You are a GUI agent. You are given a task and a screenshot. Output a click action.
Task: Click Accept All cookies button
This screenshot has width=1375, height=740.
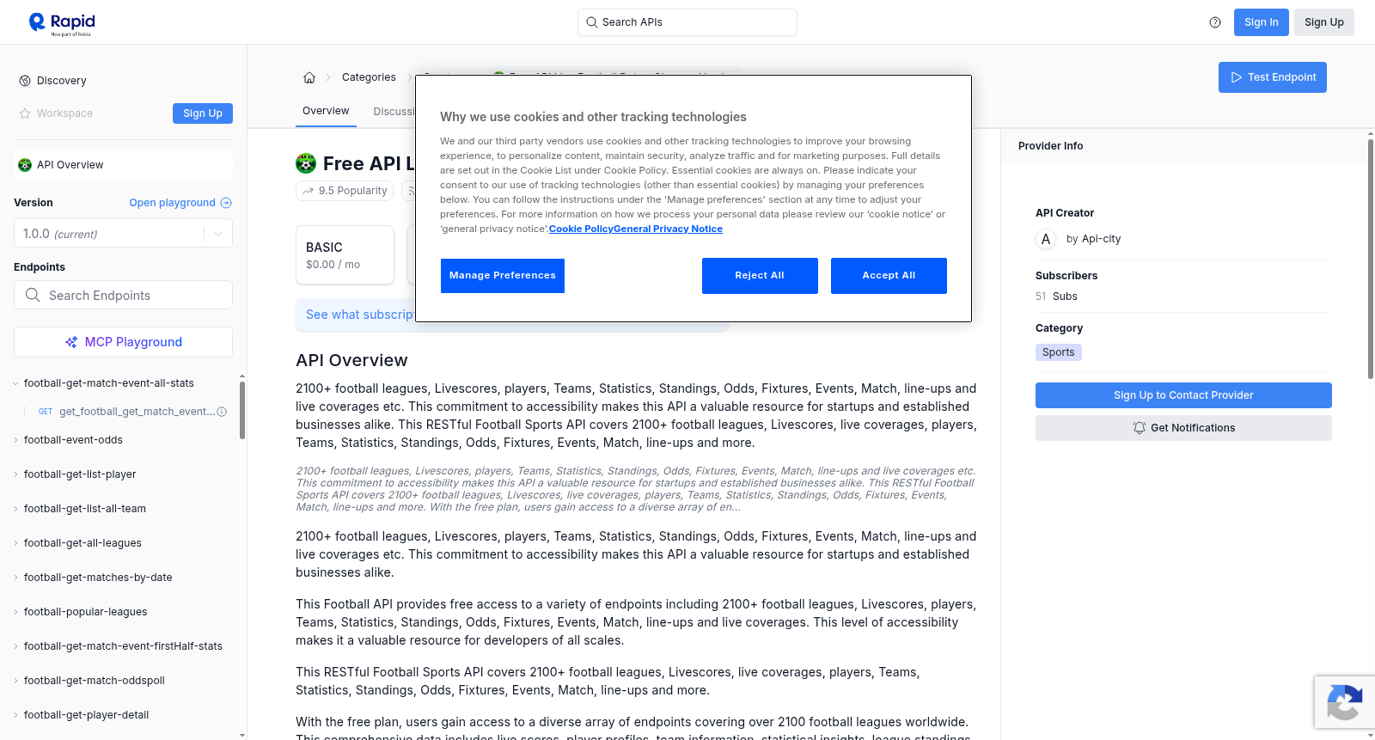pos(889,276)
